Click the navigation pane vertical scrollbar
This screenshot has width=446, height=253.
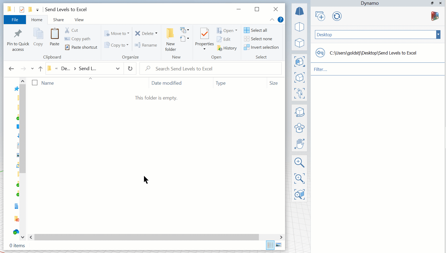point(23,128)
